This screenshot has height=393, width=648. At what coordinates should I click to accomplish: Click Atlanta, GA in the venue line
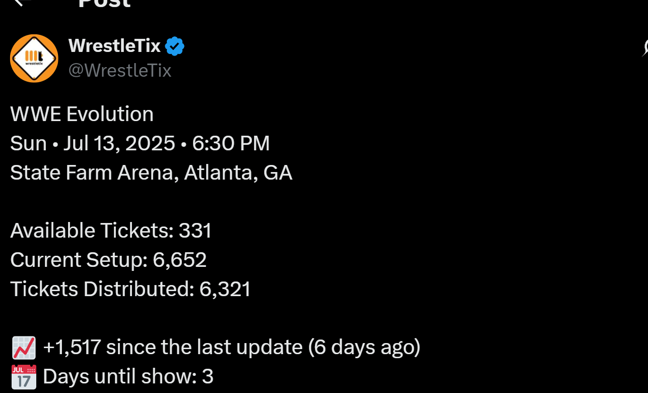coord(238,173)
